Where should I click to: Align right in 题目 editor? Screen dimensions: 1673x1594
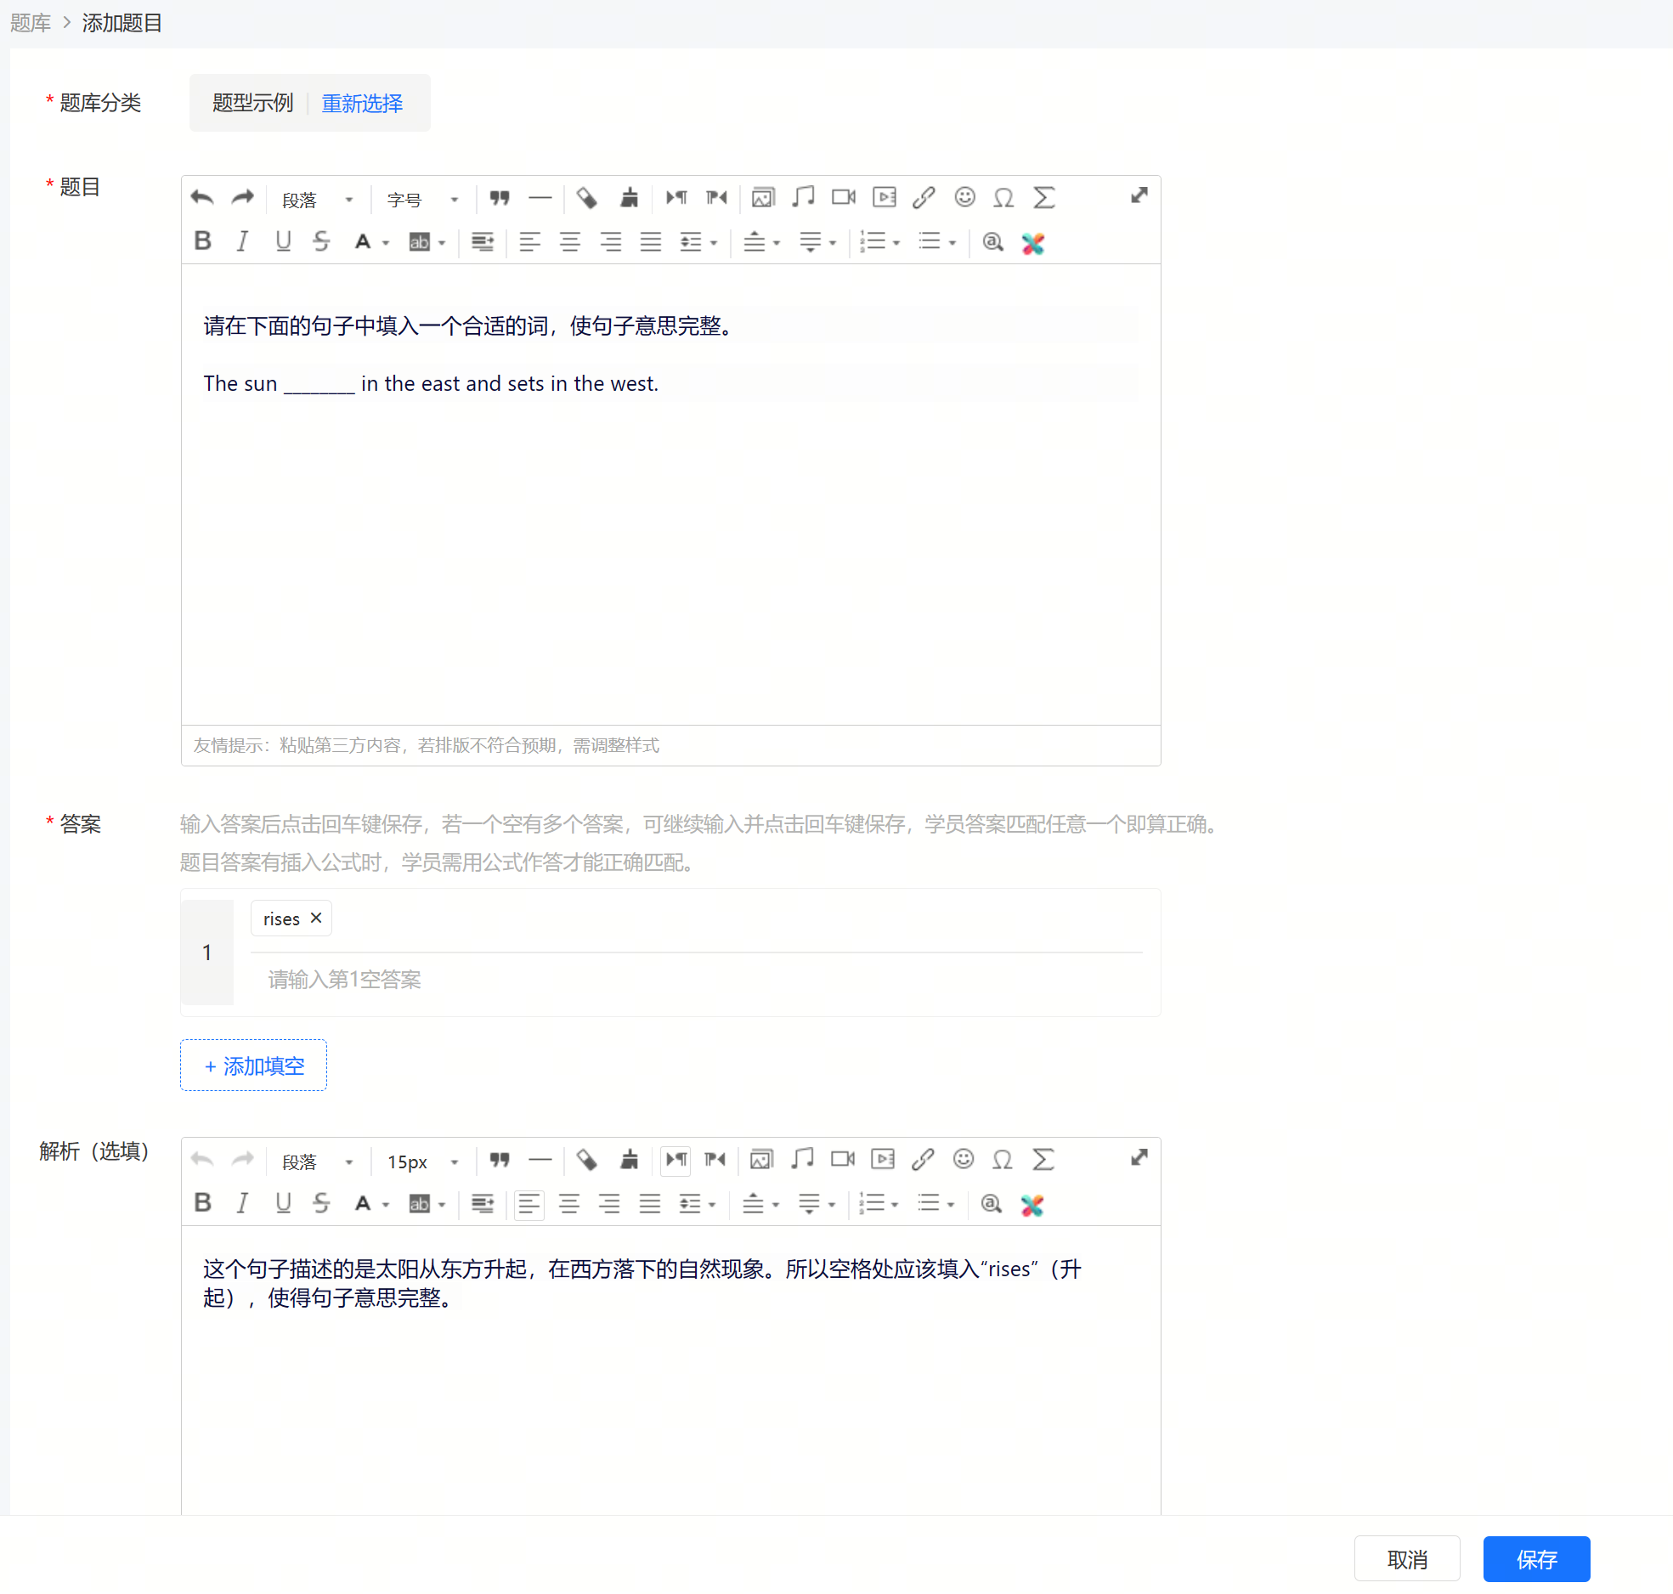611,242
